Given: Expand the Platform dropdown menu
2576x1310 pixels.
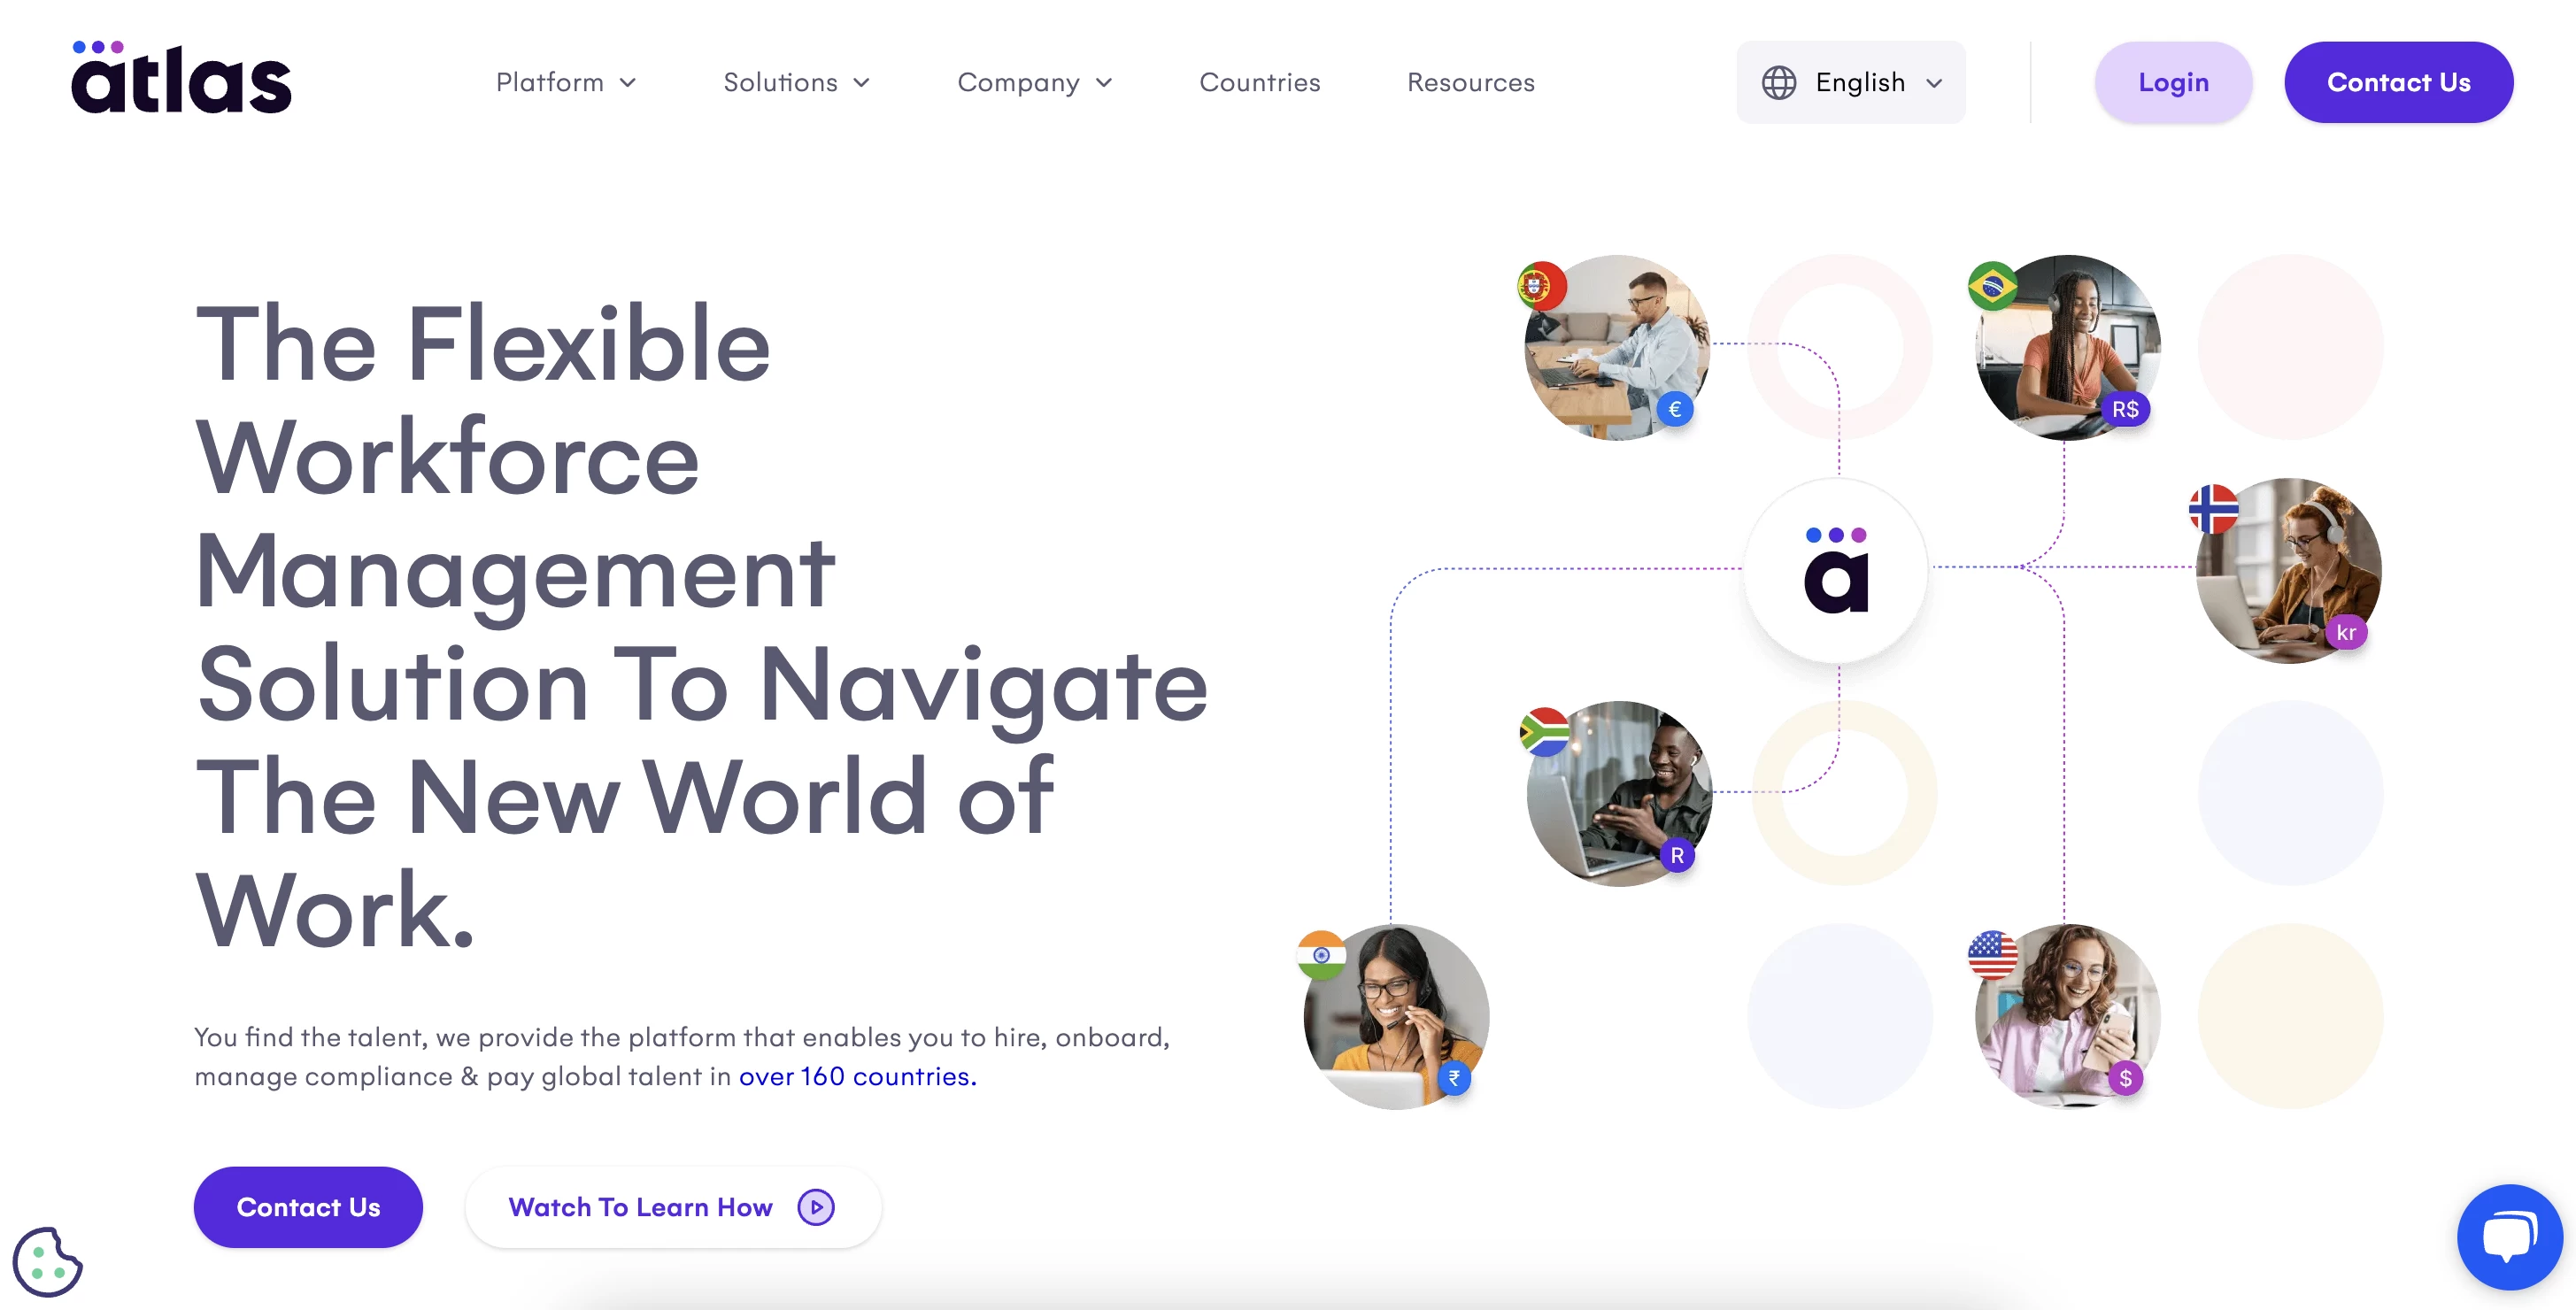Looking at the screenshot, I should click(x=567, y=81).
